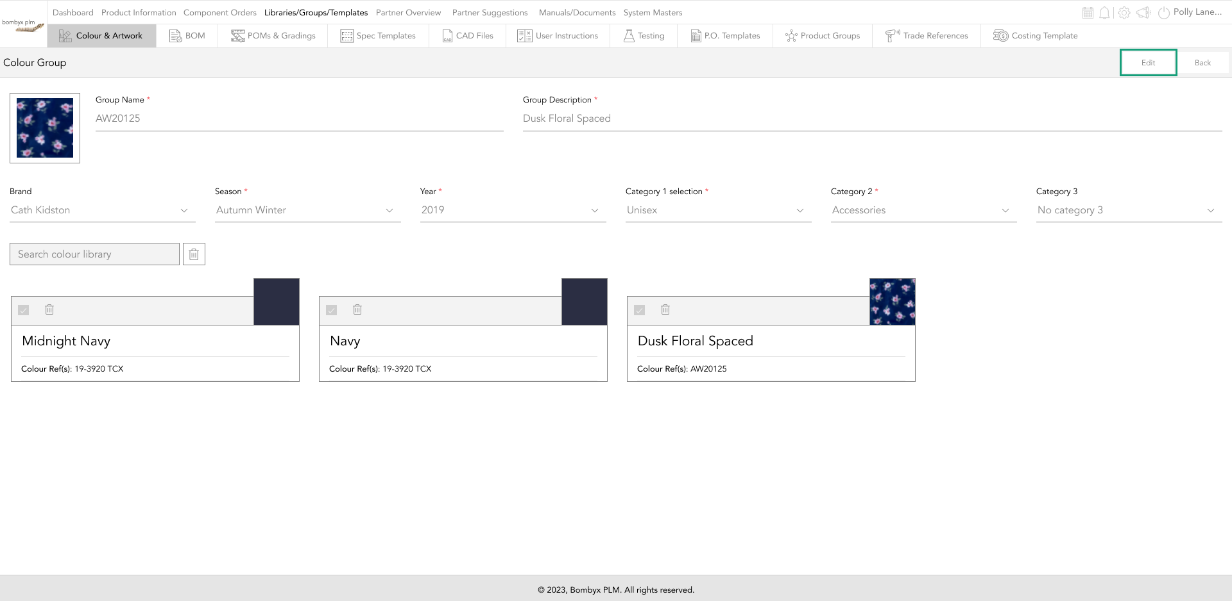Open the Partner Suggestions menu

[490, 13]
